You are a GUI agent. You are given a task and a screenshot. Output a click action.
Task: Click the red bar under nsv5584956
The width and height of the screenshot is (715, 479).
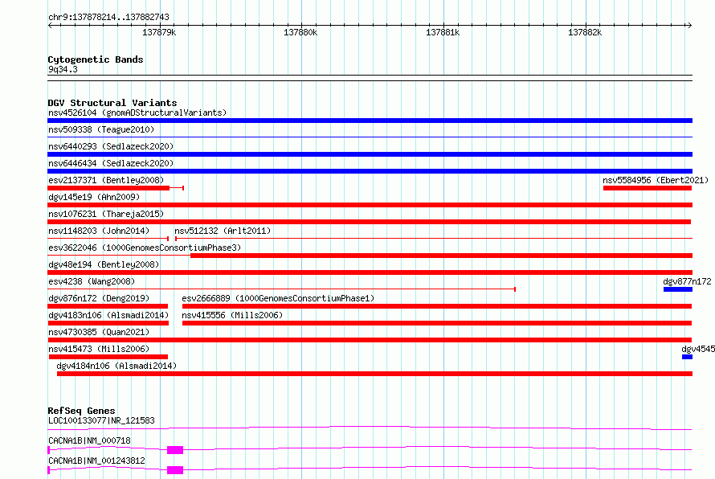point(648,188)
